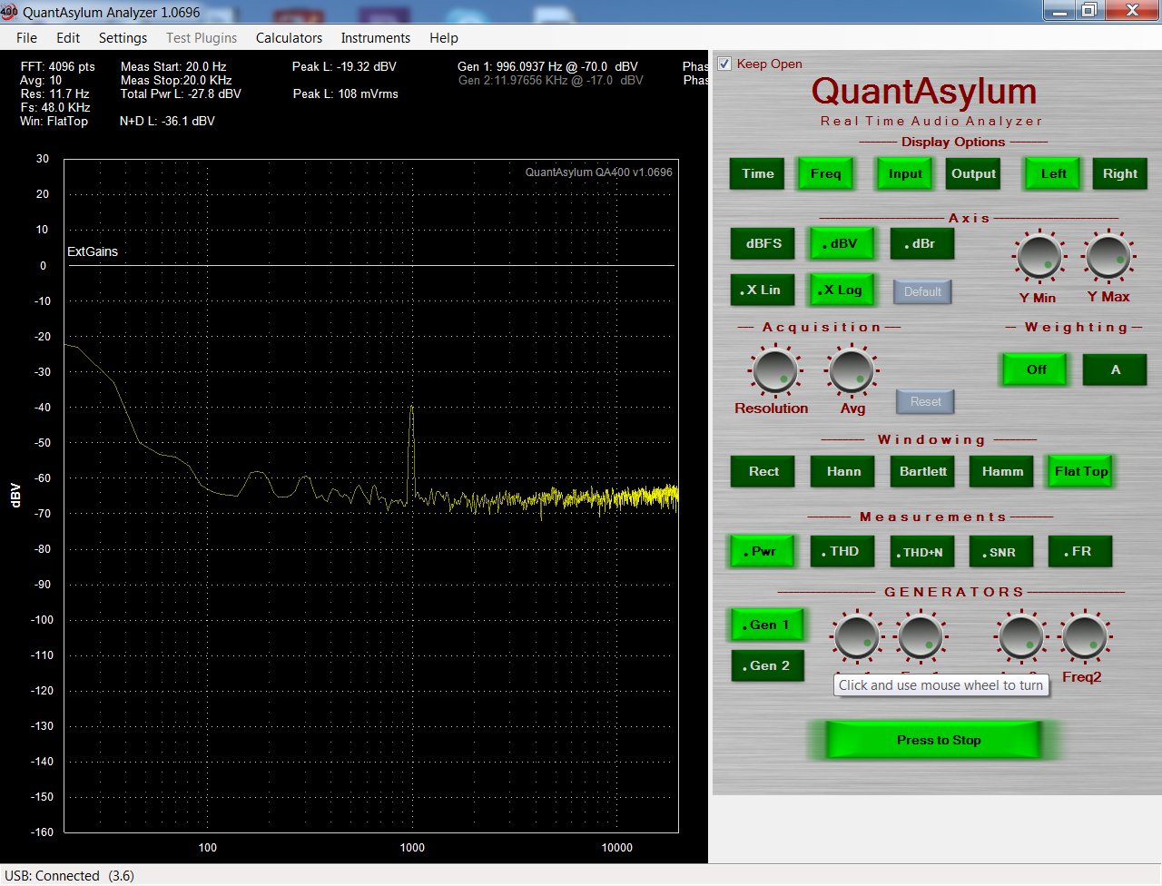
Task: Select the Bartlett window
Action: (x=922, y=471)
